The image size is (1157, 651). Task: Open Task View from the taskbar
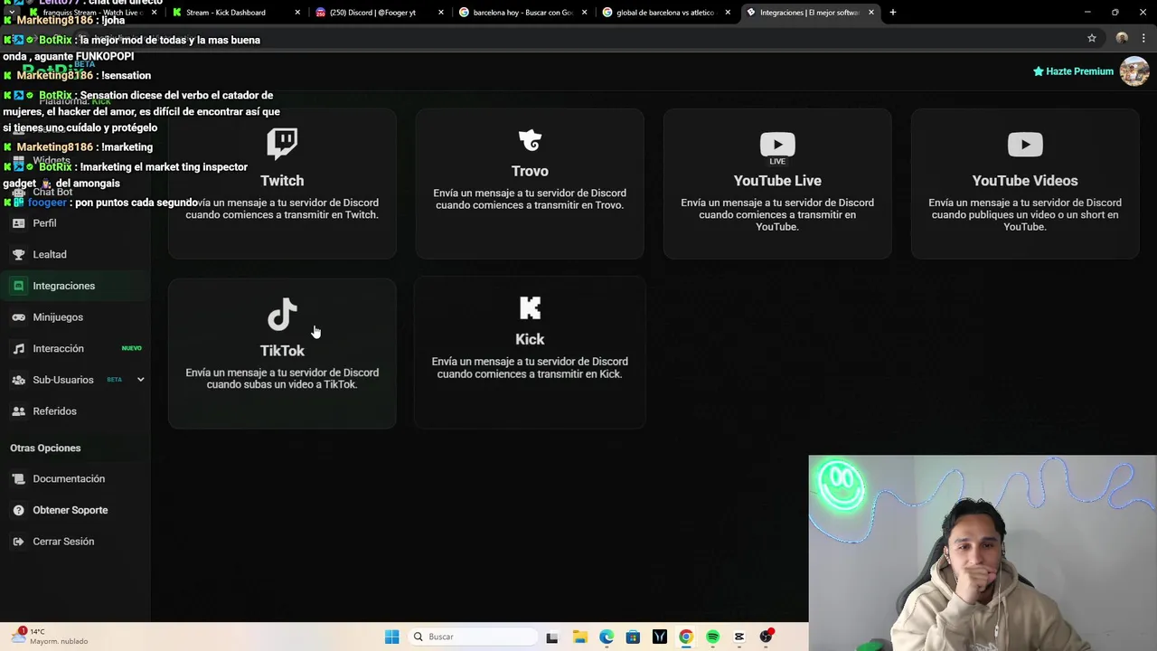pyautogui.click(x=552, y=637)
